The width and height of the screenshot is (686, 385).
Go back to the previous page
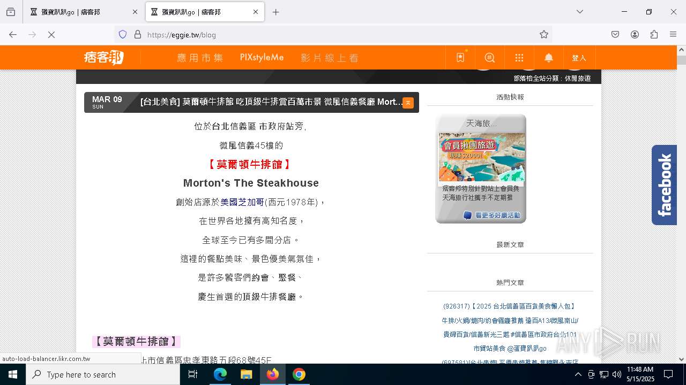click(13, 34)
